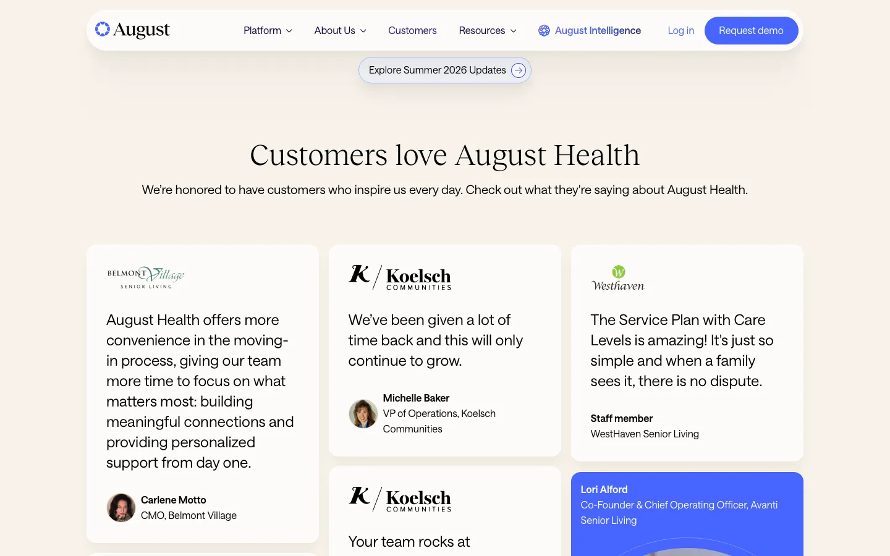Go to the Customers nav link
Viewport: 890px width, 556px height.
pyautogui.click(x=412, y=30)
